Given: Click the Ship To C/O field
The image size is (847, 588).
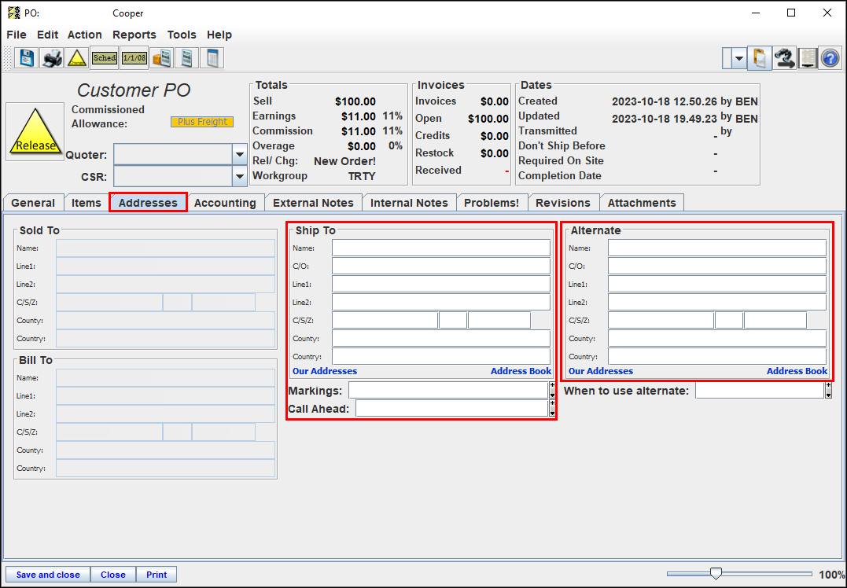Looking at the screenshot, I should (441, 266).
